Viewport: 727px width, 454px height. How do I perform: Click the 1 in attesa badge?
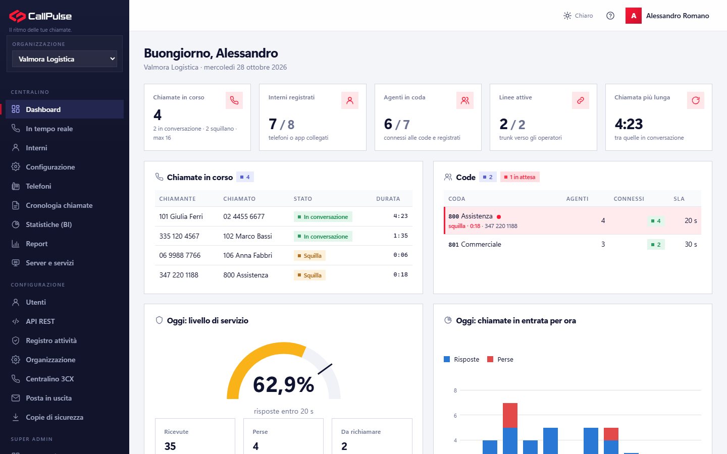520,177
